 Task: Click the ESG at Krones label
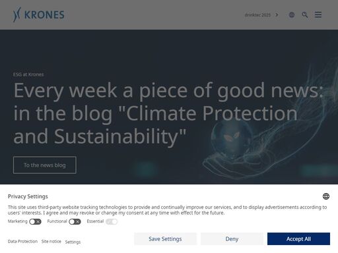pyautogui.click(x=28, y=74)
